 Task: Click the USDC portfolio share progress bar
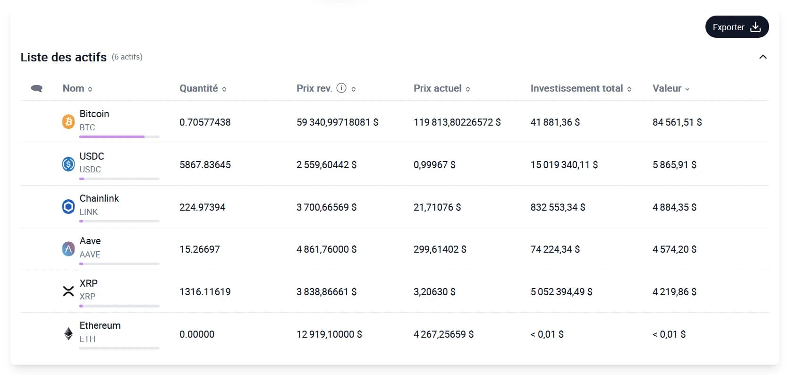119,179
